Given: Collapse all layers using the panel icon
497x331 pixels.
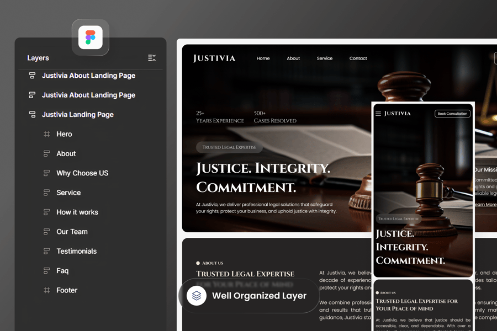Looking at the screenshot, I should click(x=152, y=58).
